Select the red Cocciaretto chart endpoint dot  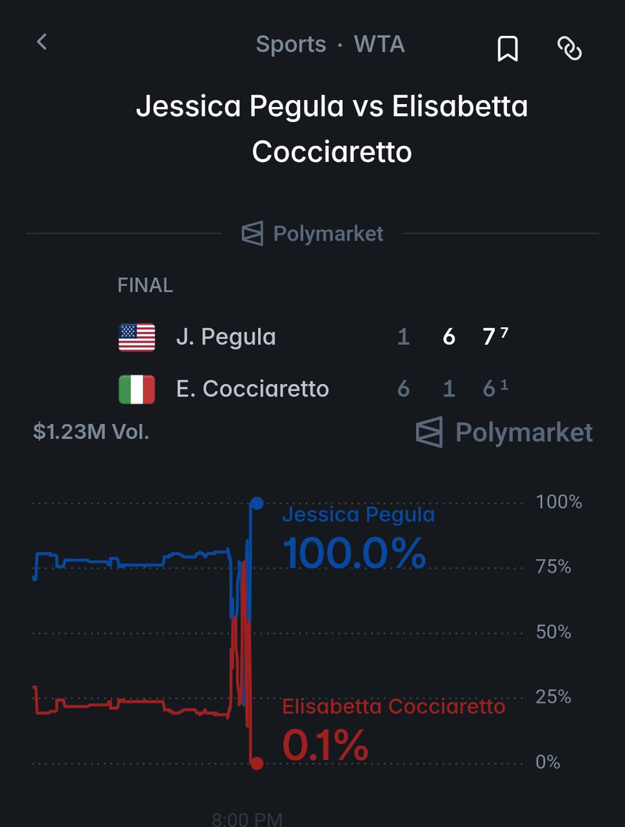(x=257, y=763)
